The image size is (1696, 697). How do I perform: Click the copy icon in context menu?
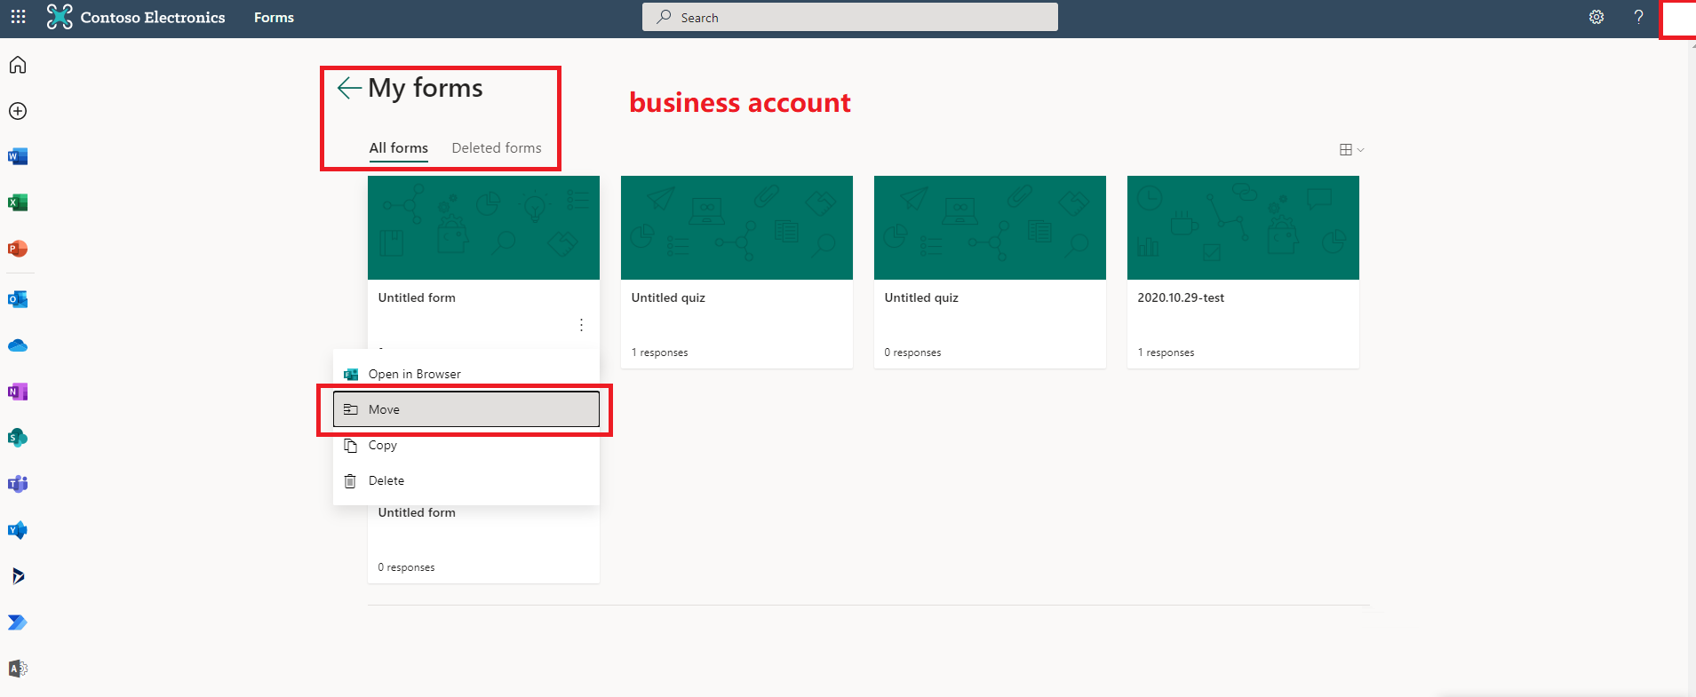(350, 445)
